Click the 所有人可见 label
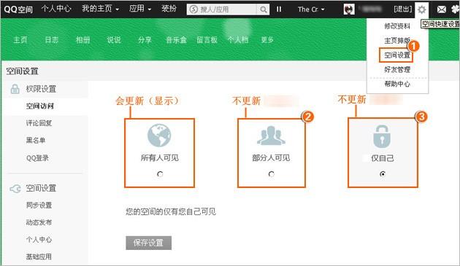This screenshot has height=266, width=460. point(160,158)
